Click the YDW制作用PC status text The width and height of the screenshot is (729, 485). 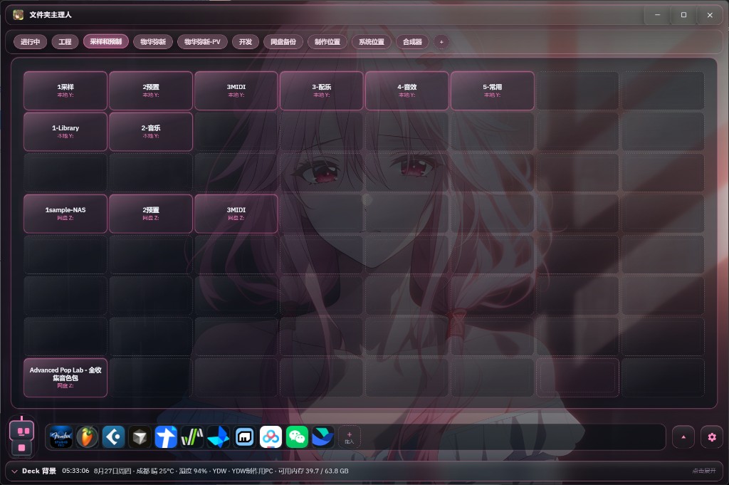pos(253,471)
